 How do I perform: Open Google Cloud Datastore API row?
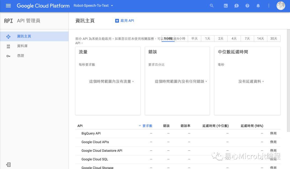[x=178, y=150]
